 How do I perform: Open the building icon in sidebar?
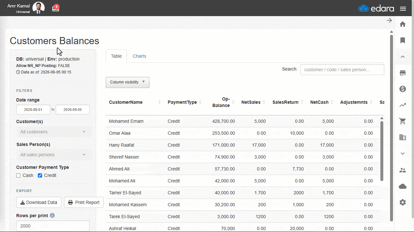[x=403, y=137]
